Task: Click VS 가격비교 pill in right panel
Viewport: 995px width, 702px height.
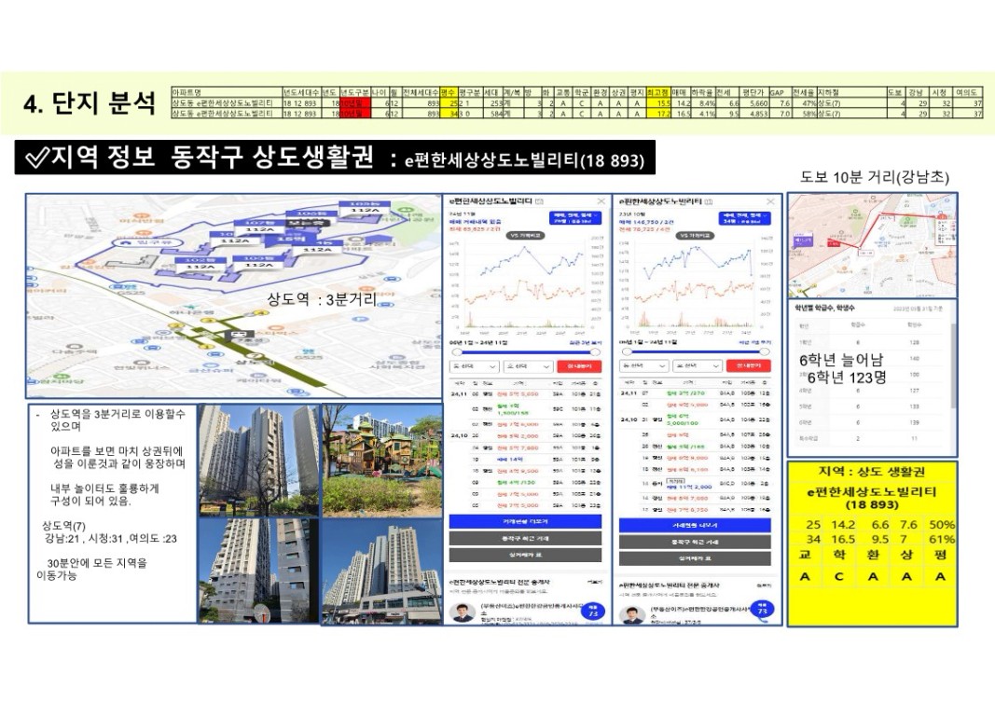Action: (693, 235)
